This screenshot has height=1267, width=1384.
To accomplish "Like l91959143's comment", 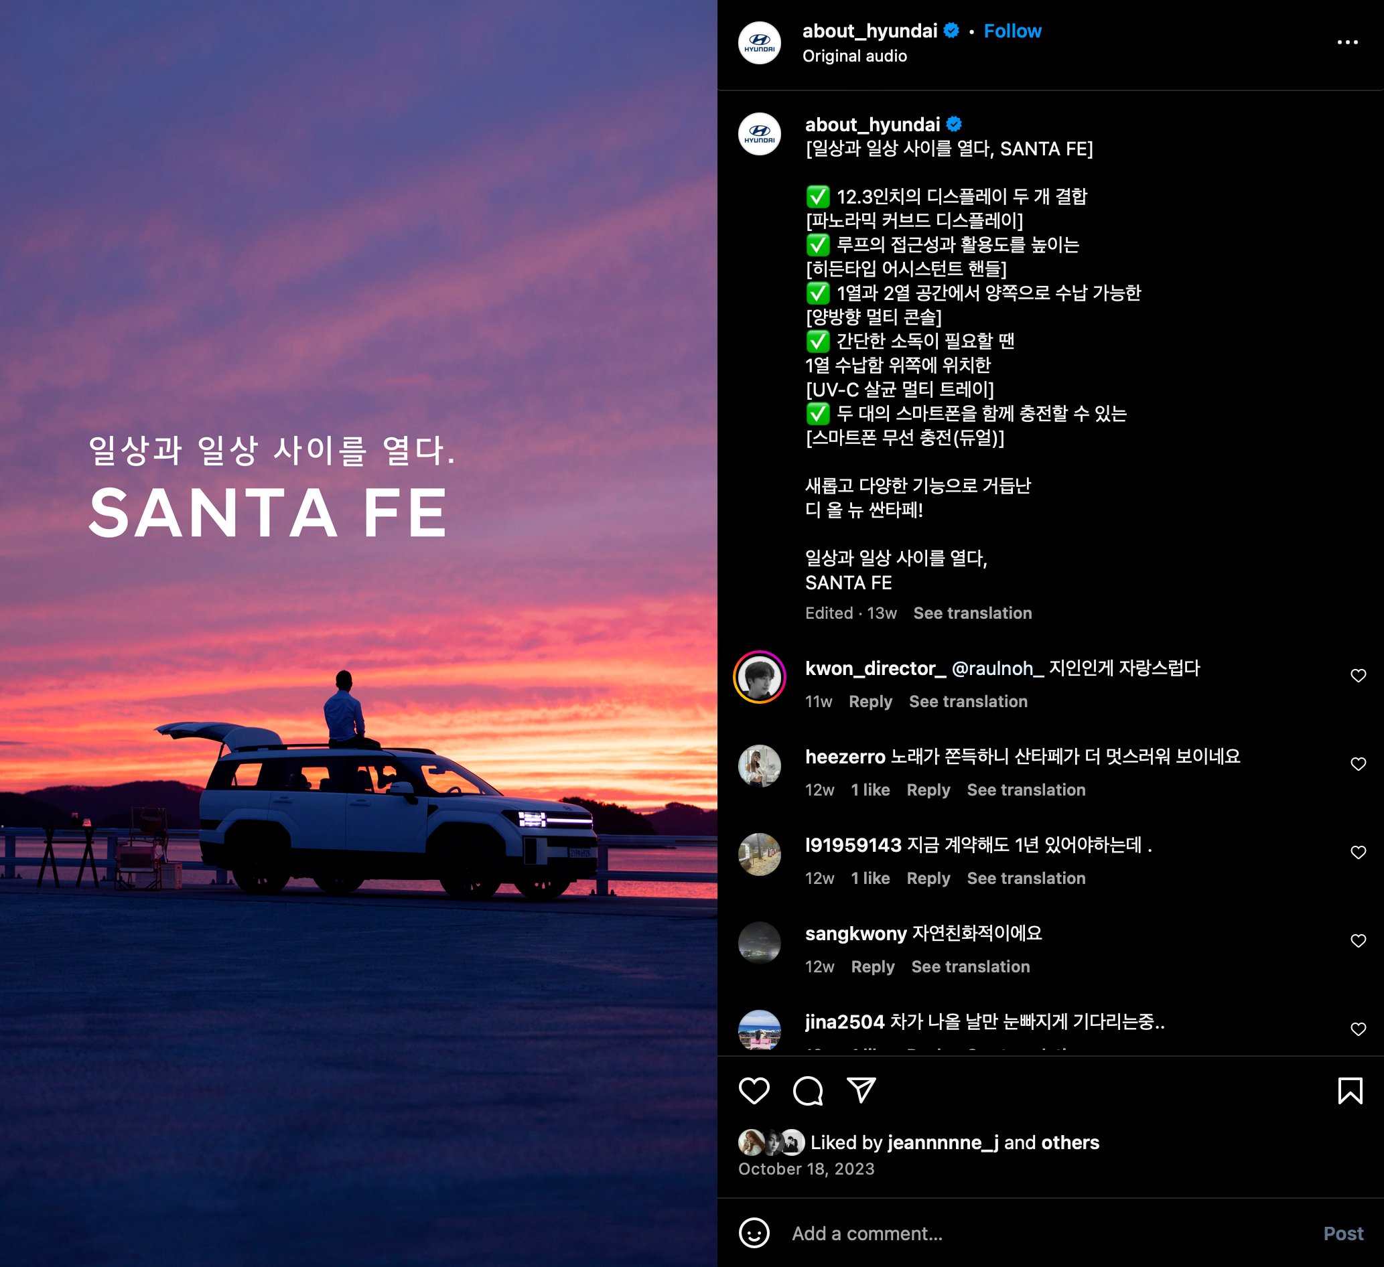I will tap(1358, 852).
